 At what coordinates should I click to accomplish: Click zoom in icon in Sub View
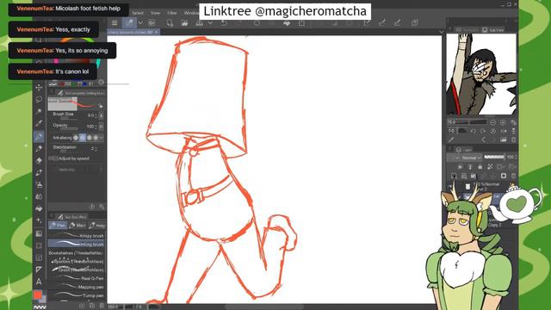503,122
